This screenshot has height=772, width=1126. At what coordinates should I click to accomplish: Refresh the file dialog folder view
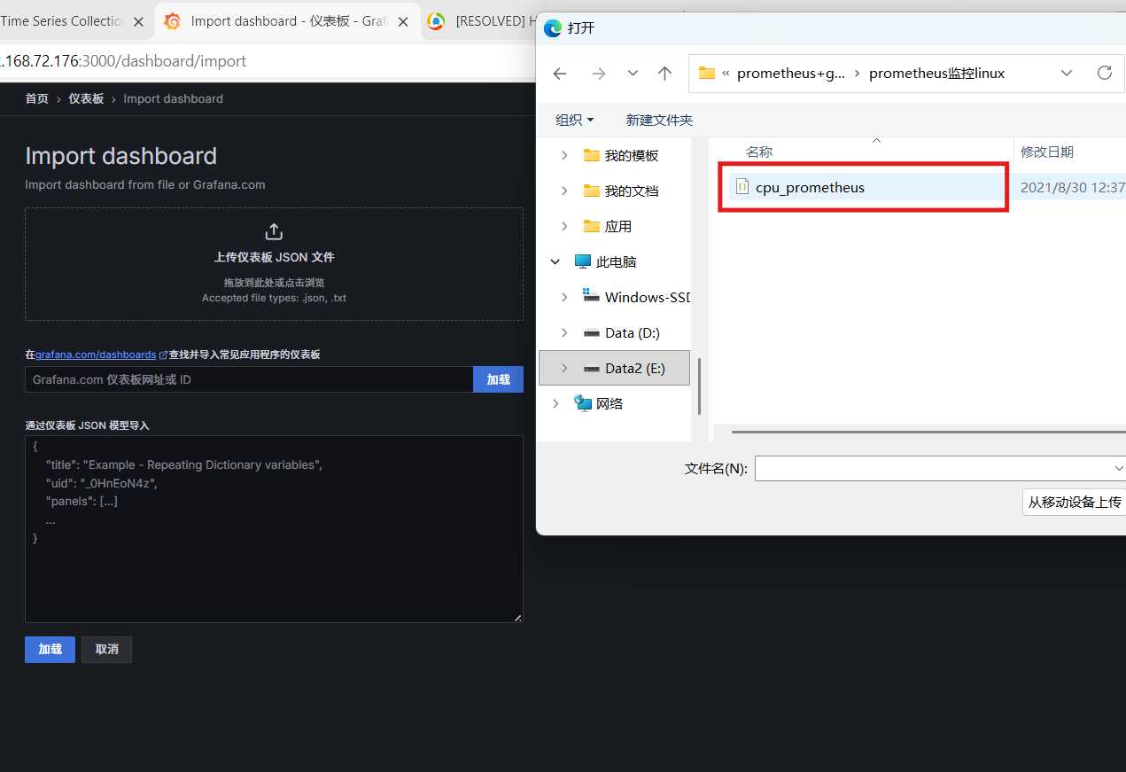point(1104,73)
